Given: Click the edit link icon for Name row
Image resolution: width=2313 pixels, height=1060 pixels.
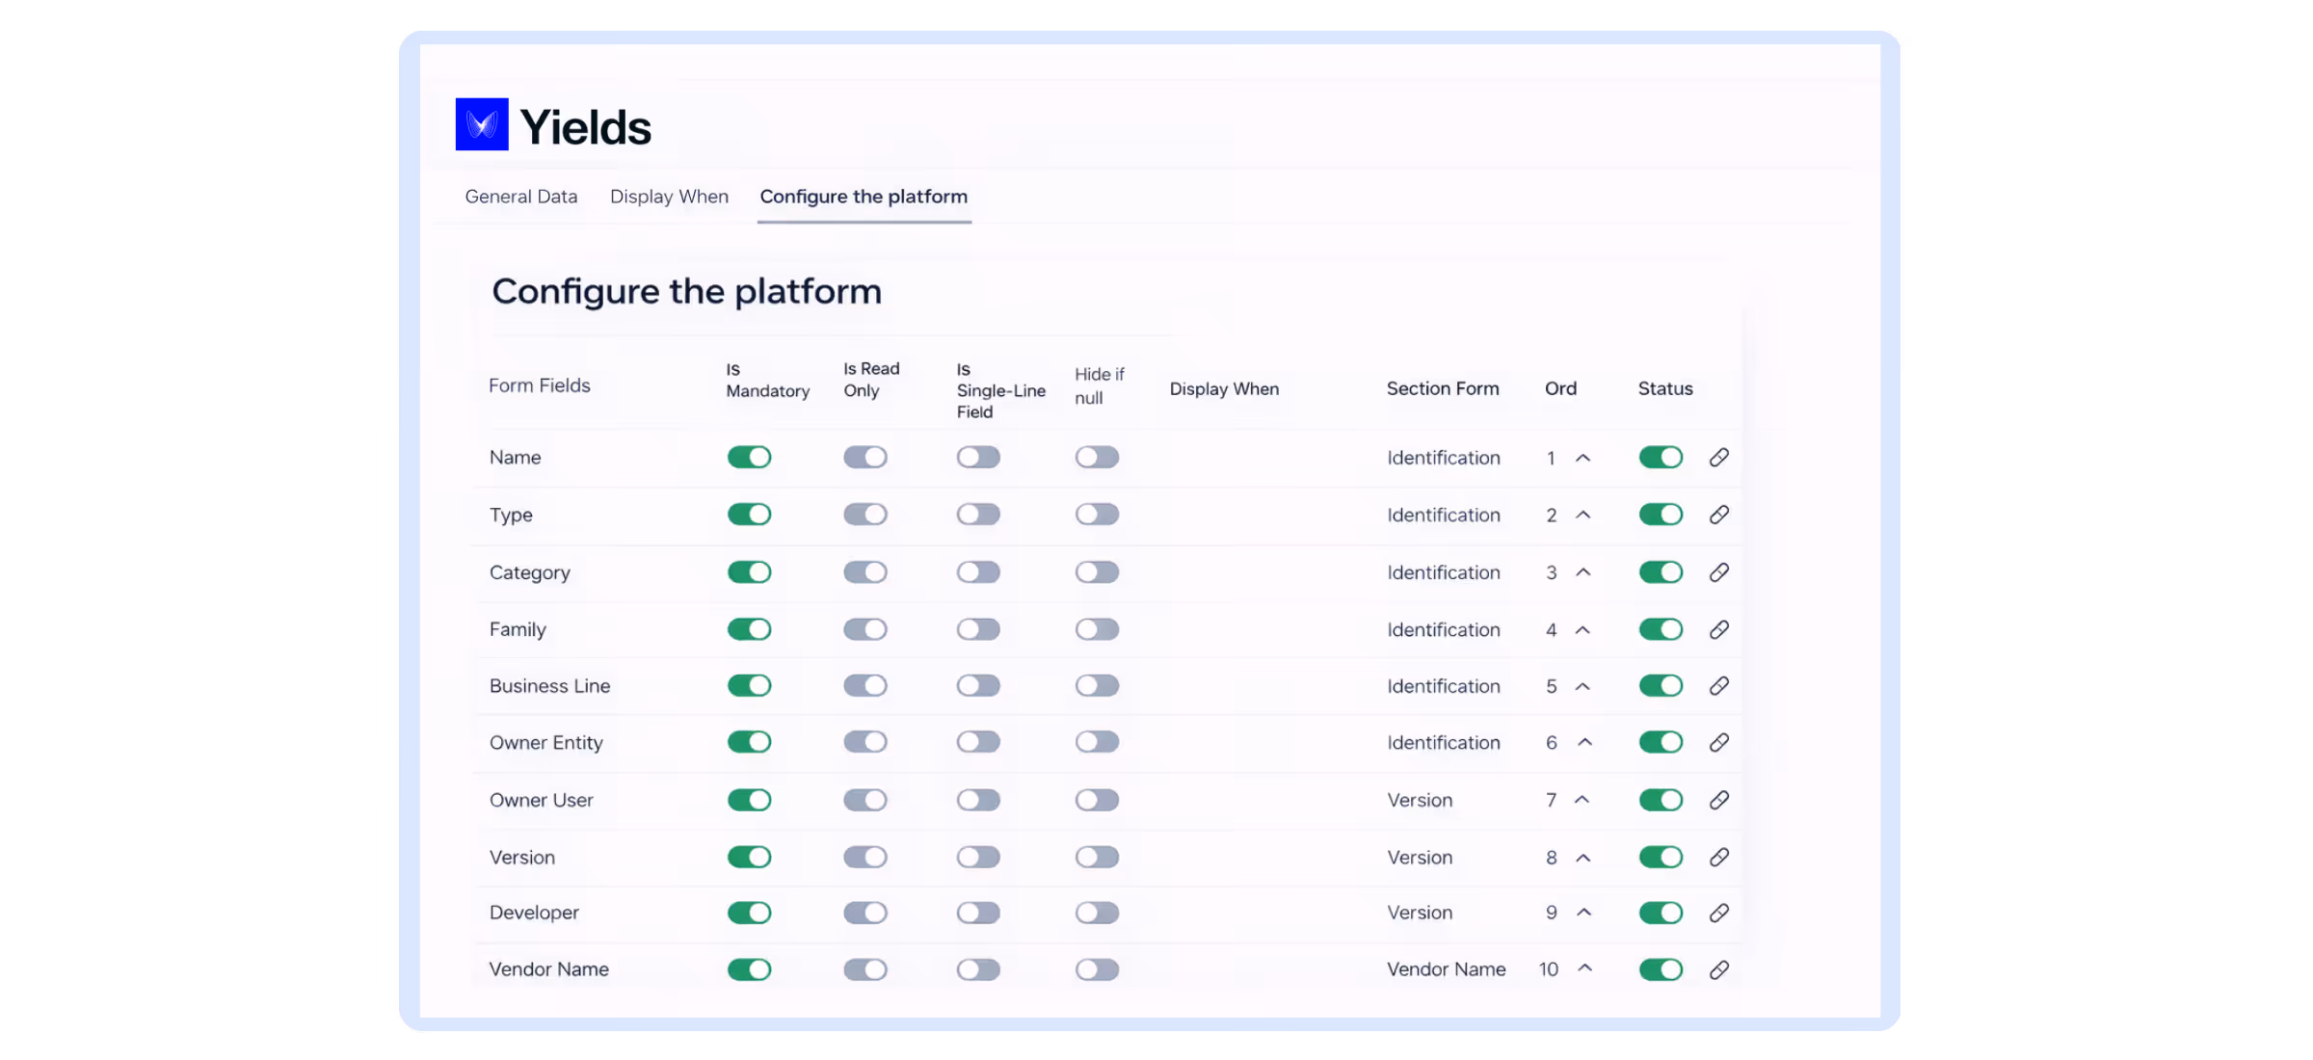Looking at the screenshot, I should [1718, 458].
